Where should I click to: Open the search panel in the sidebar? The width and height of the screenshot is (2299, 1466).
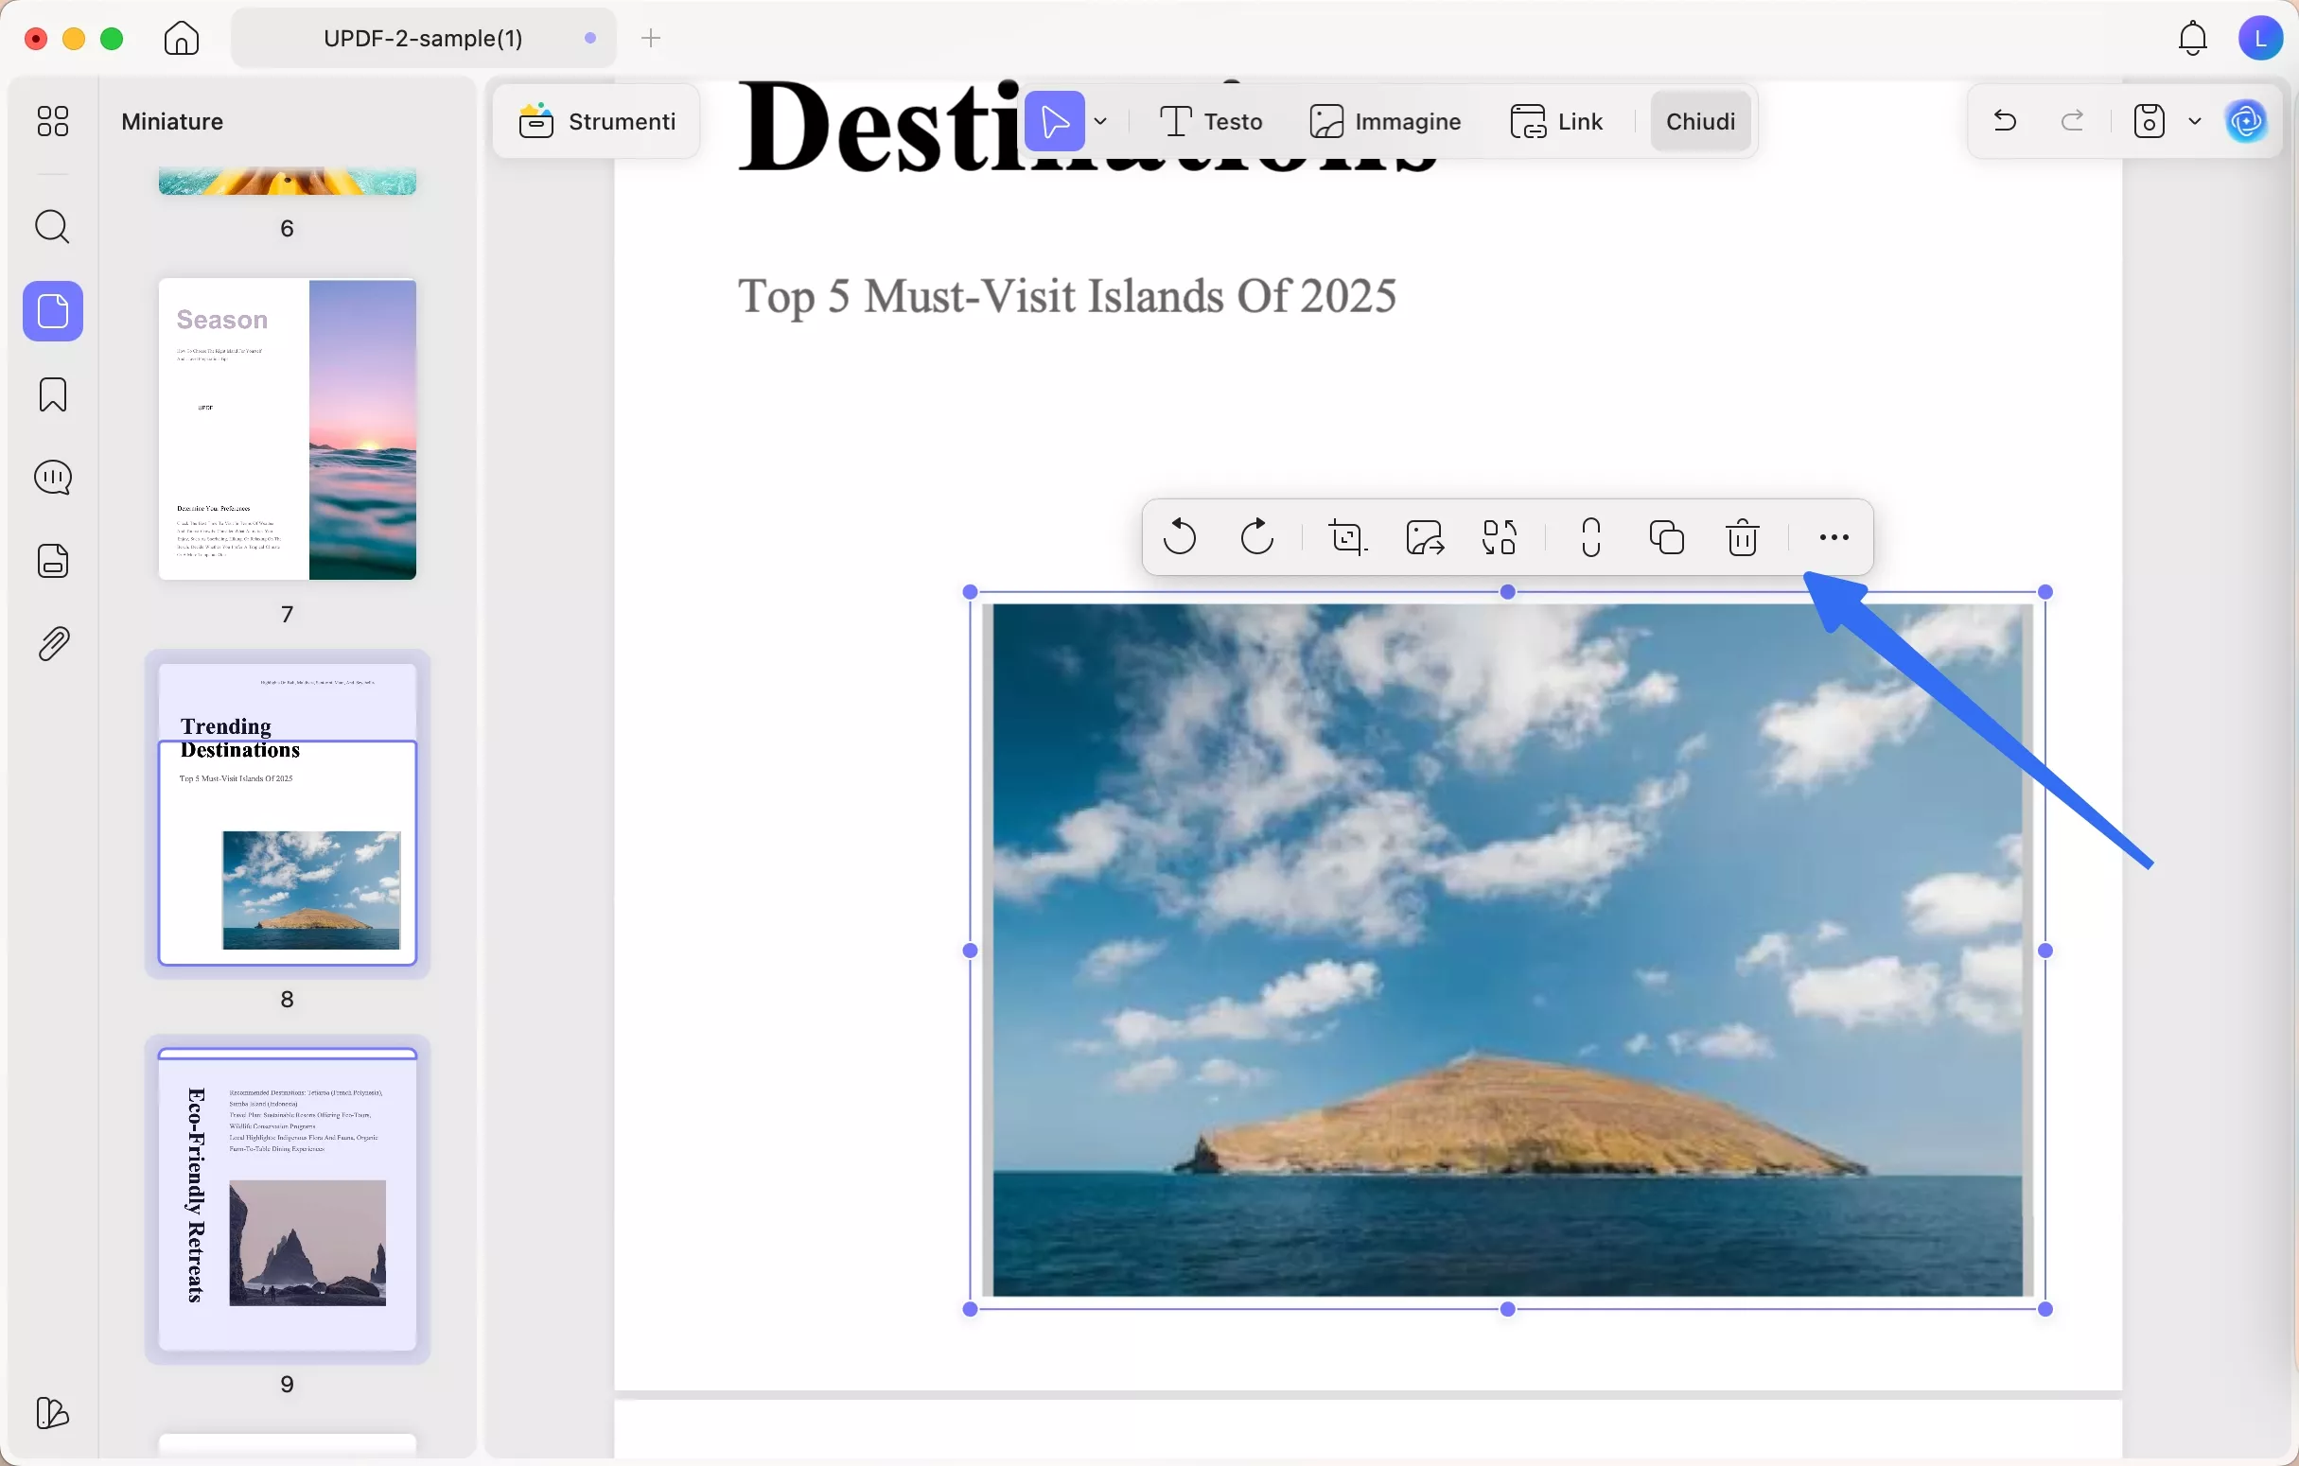click(x=53, y=227)
